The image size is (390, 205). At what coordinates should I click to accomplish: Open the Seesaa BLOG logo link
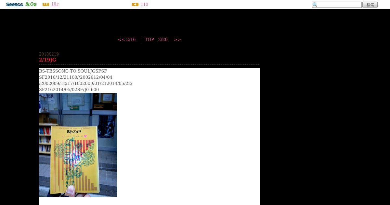point(21,4)
